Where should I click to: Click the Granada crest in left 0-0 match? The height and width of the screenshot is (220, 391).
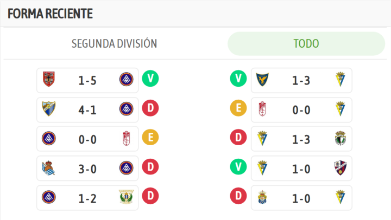click(x=126, y=139)
